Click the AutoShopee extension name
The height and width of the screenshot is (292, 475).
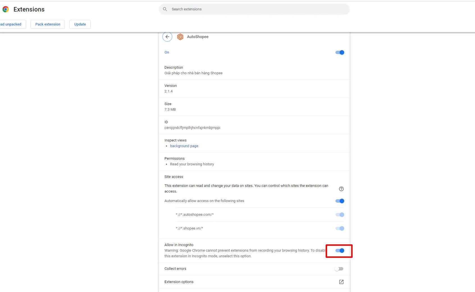click(198, 37)
